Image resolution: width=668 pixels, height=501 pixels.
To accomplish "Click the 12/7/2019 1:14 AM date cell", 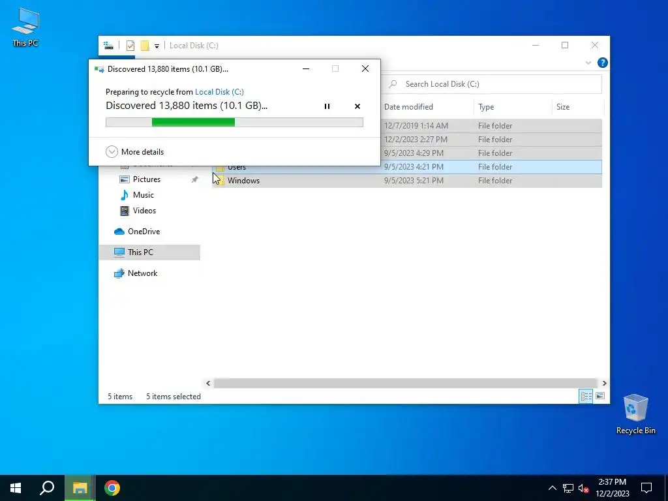I will pyautogui.click(x=416, y=126).
